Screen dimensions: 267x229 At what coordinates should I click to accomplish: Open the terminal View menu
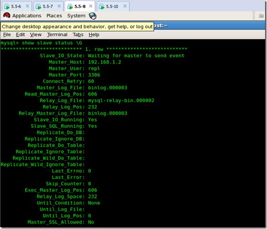click(36, 35)
